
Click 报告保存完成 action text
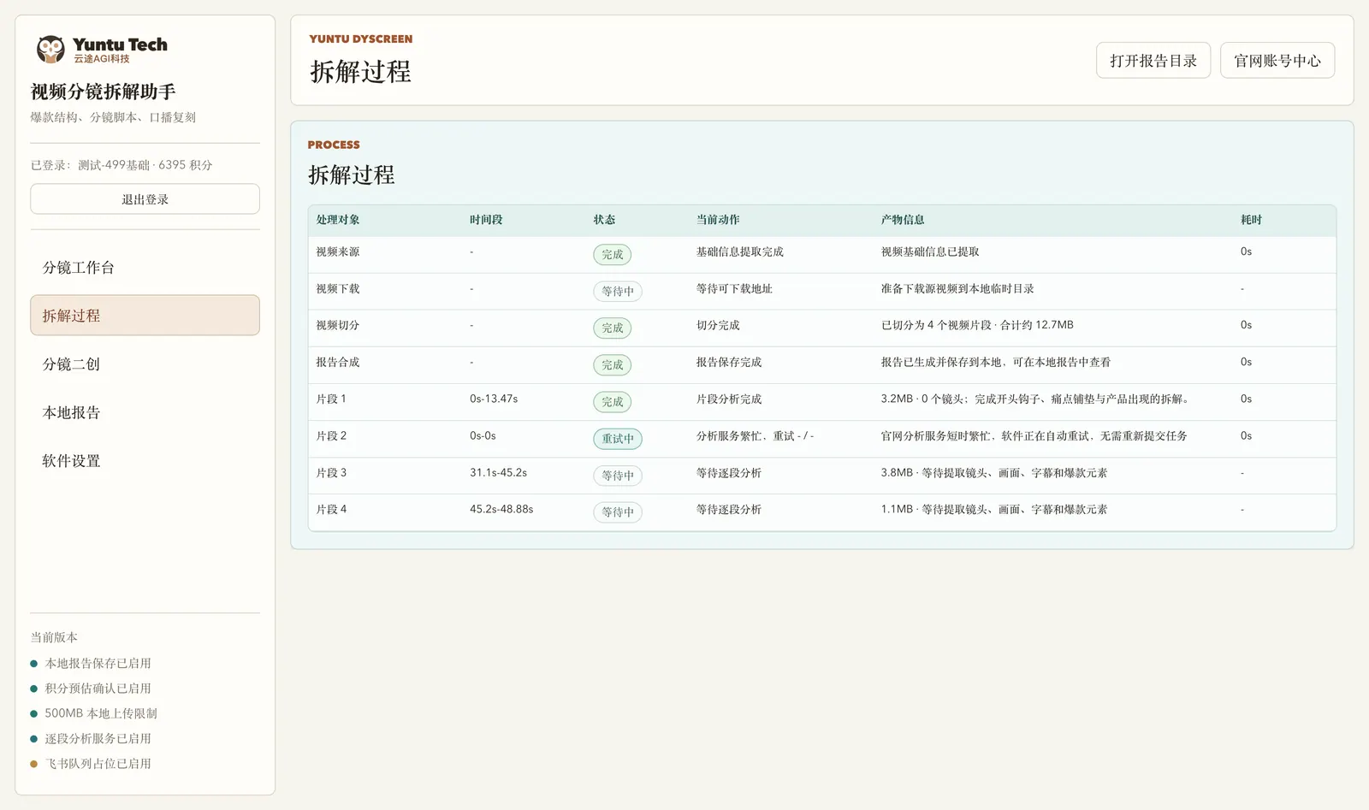729,362
